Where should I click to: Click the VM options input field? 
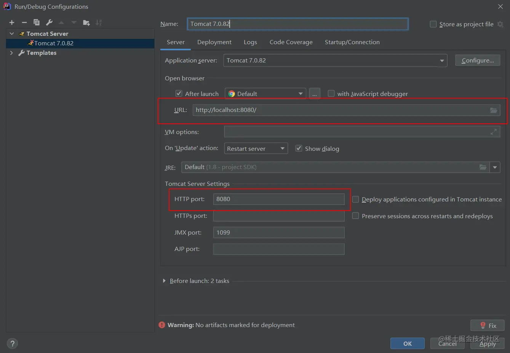coord(362,132)
